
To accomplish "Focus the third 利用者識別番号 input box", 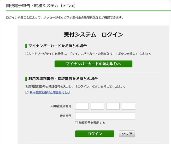I will click(x=113, y=106).
